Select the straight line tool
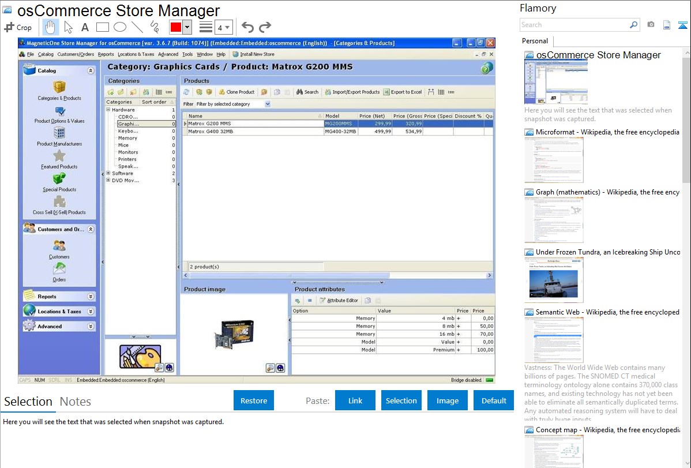This screenshot has height=468, width=691. coord(137,27)
